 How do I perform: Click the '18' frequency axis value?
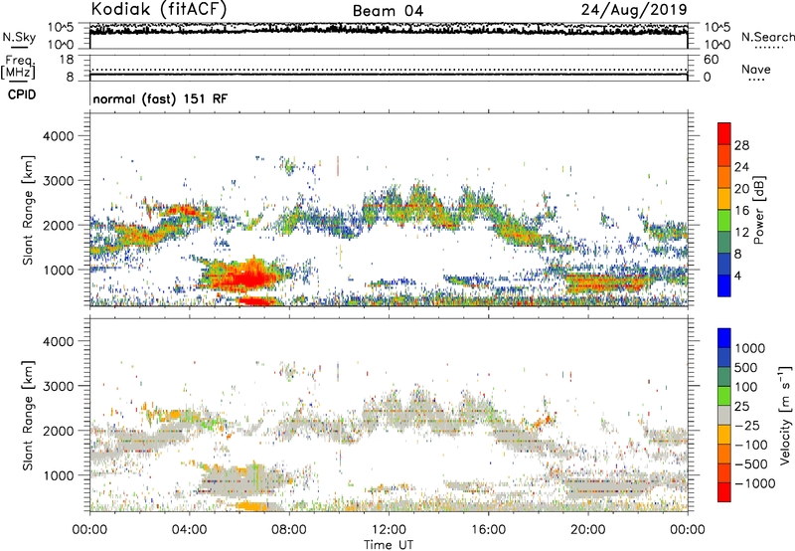click(67, 60)
